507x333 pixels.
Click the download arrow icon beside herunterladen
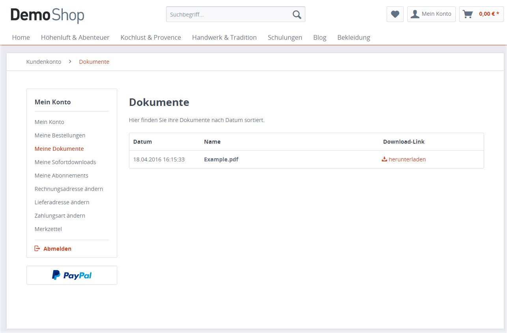(x=384, y=159)
